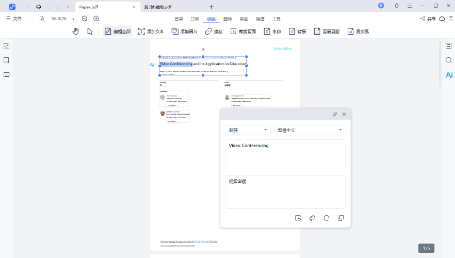Open the 文件 file menu
The width and height of the screenshot is (455, 258).
tap(14, 19)
